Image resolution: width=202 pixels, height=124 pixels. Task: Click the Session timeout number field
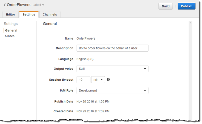point(83,80)
